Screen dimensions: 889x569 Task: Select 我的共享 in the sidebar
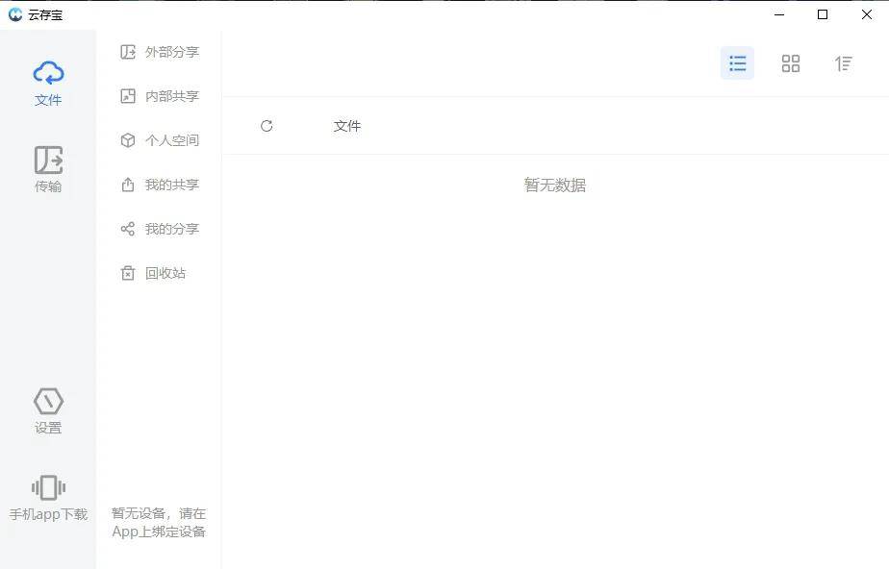click(x=160, y=185)
